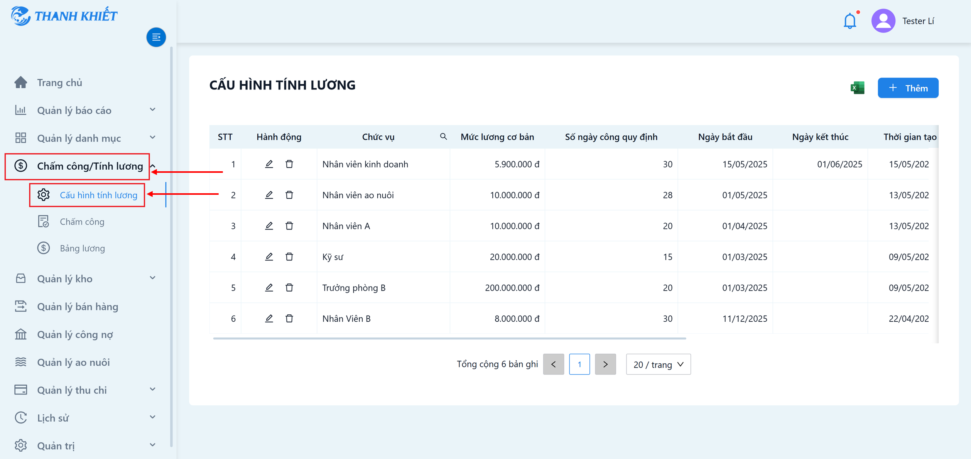Image resolution: width=971 pixels, height=459 pixels.
Task: Edit the Nhân viên A row
Action: pos(269,226)
